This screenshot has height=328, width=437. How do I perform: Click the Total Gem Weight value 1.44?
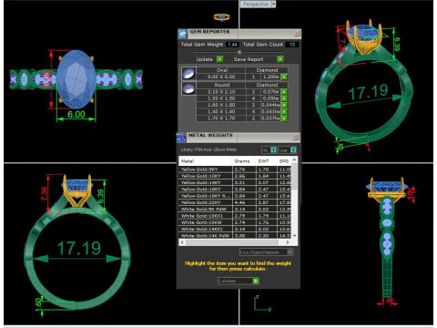coord(232,45)
